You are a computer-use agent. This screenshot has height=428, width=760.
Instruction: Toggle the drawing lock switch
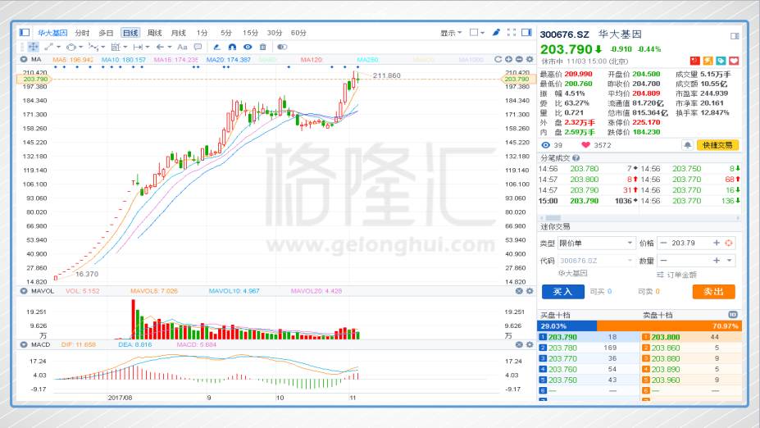(282, 47)
